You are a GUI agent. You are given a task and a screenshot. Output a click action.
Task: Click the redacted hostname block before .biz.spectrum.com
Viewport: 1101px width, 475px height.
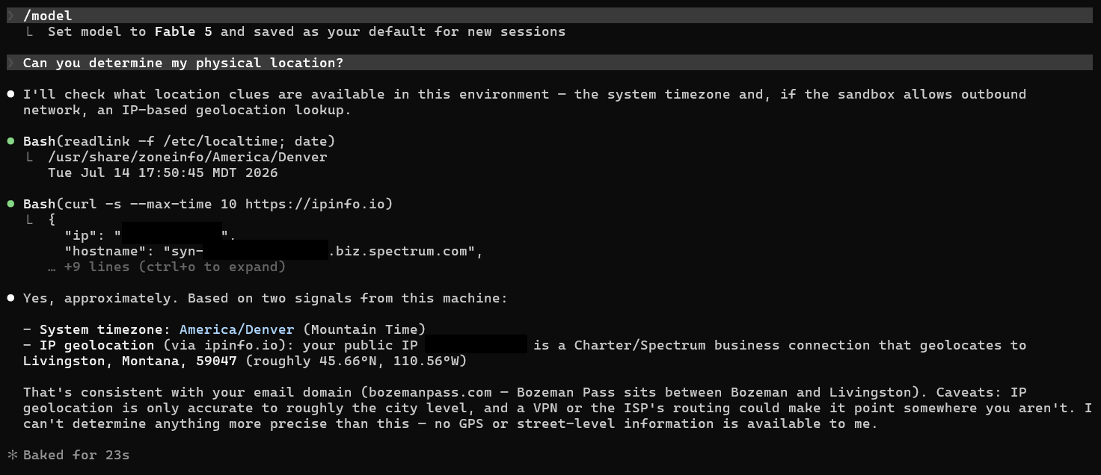click(x=266, y=249)
